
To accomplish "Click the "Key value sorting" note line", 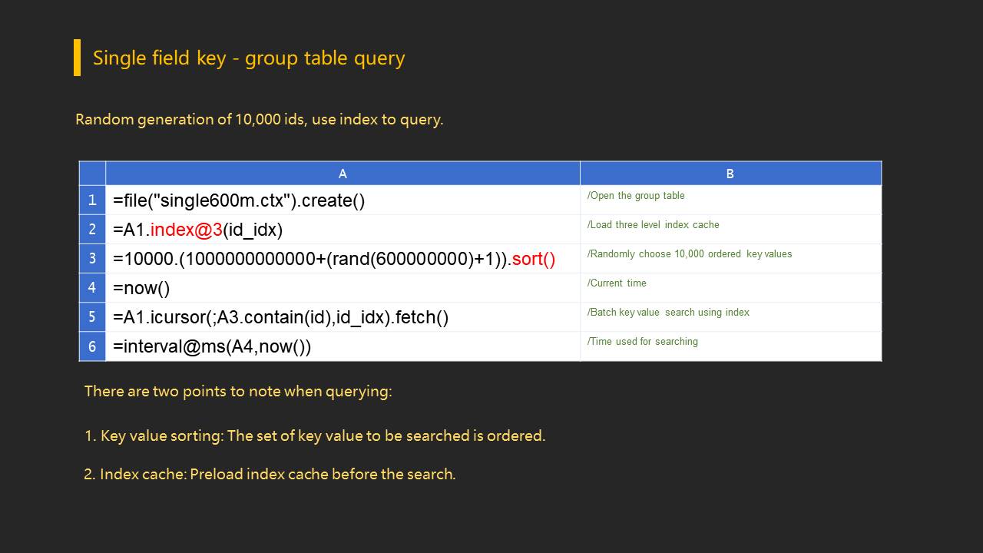I will (314, 435).
